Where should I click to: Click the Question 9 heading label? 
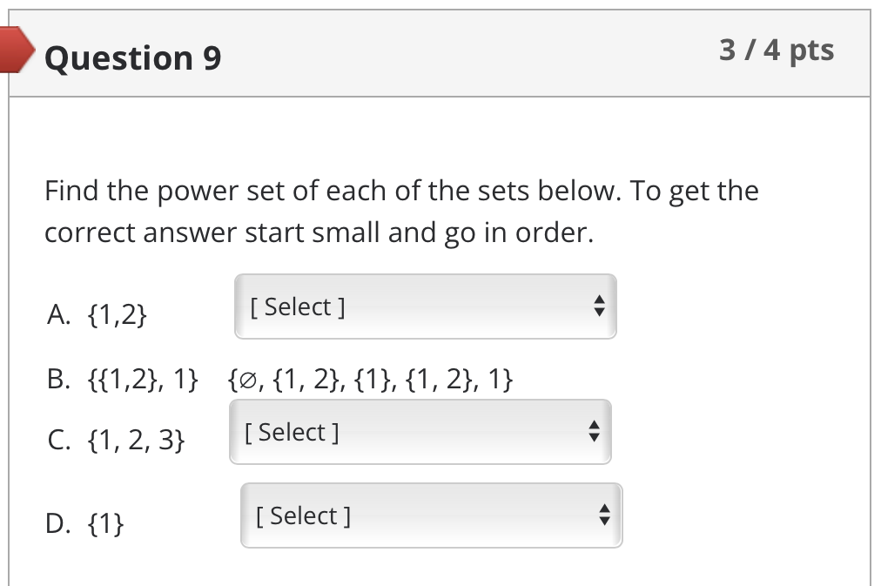pos(131,57)
